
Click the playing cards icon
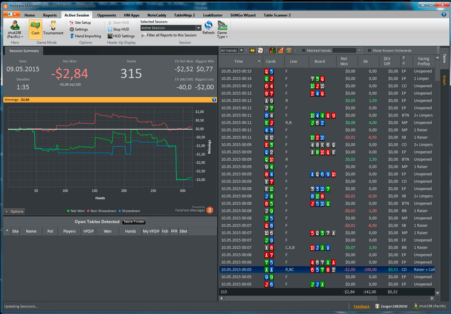[x=260, y=50]
